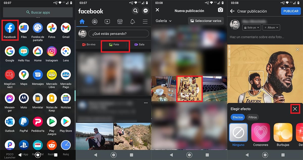
Task: Remove the attached Lakers photo
Action: point(297,50)
